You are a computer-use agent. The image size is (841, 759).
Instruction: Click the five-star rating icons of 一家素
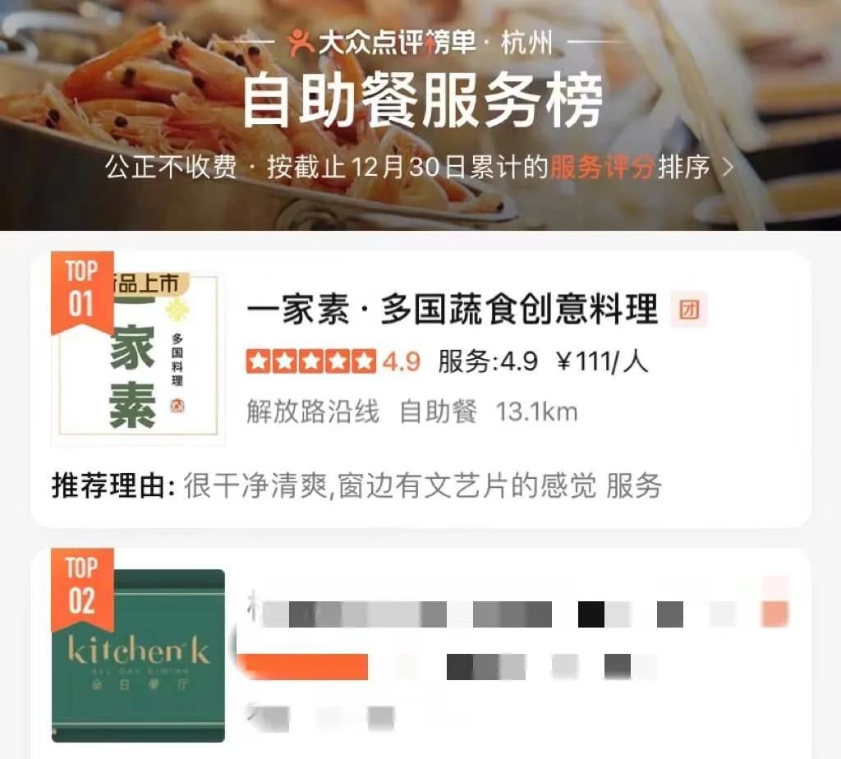pyautogui.click(x=311, y=361)
